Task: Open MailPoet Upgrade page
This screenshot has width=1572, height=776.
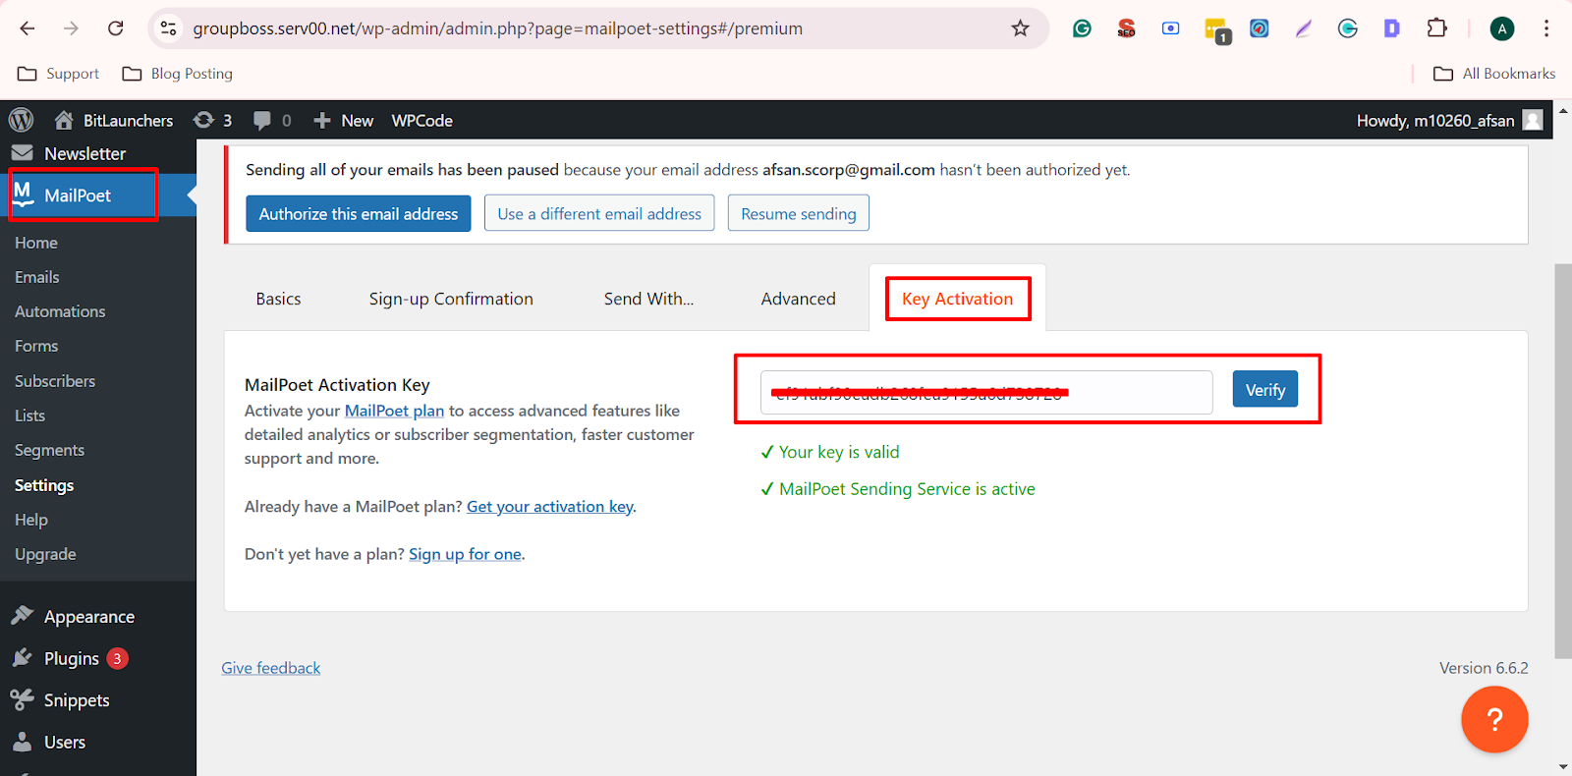Action: (x=45, y=554)
